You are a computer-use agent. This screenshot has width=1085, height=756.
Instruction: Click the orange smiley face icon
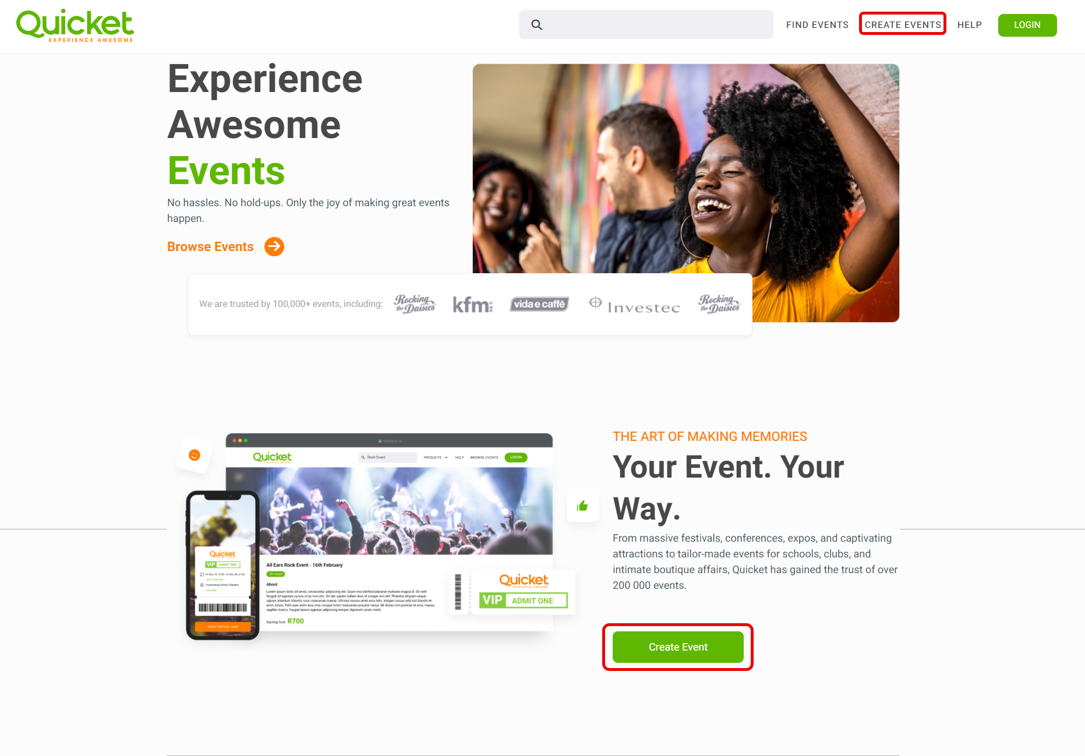[x=195, y=455]
